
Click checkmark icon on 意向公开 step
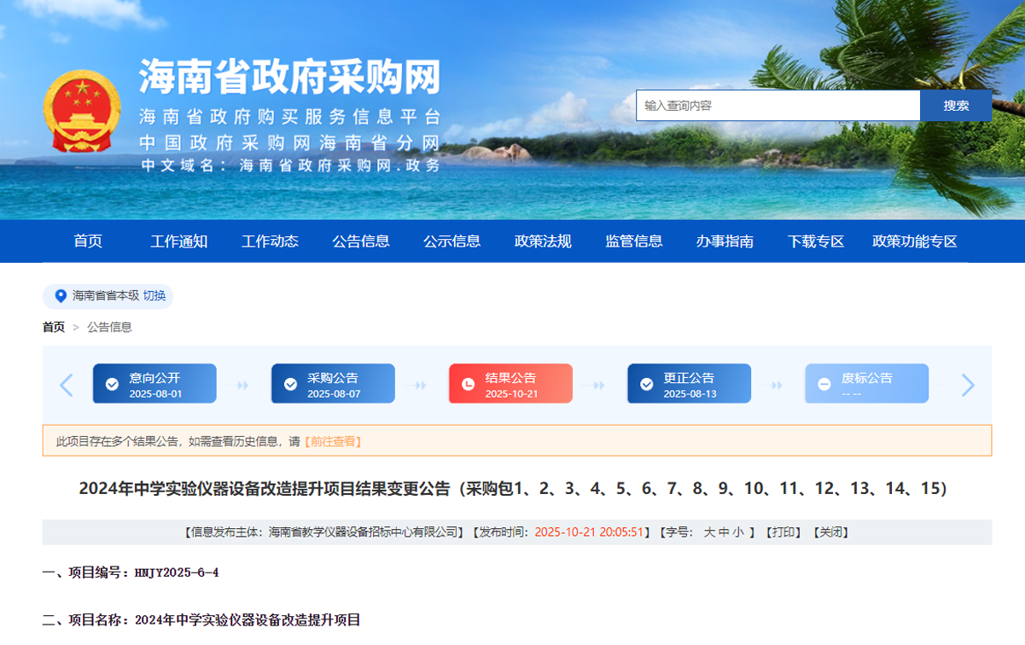tap(112, 385)
